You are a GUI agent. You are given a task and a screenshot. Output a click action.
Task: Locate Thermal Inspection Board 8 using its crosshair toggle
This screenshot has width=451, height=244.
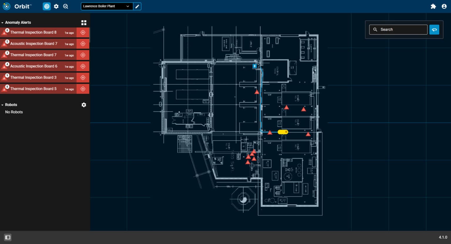83,32
